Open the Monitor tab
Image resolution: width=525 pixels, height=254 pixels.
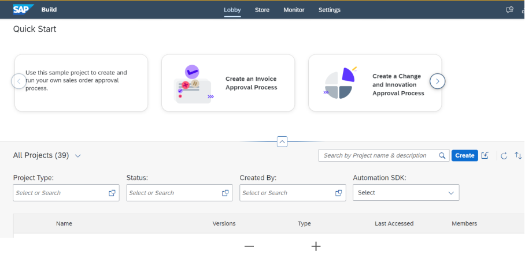[x=294, y=10]
